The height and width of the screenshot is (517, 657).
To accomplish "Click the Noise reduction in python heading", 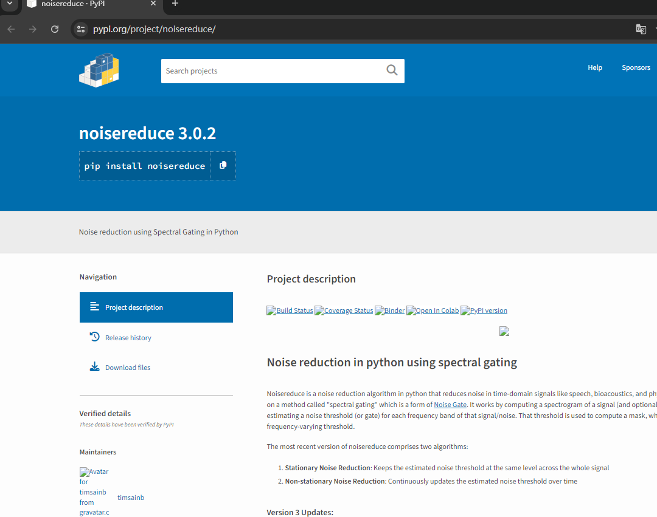I will tap(392, 362).
